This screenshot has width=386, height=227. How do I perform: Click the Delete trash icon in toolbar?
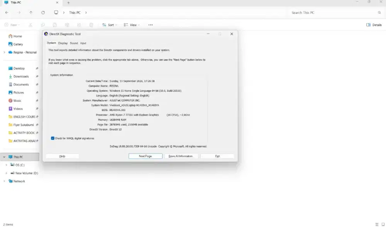point(91,25)
